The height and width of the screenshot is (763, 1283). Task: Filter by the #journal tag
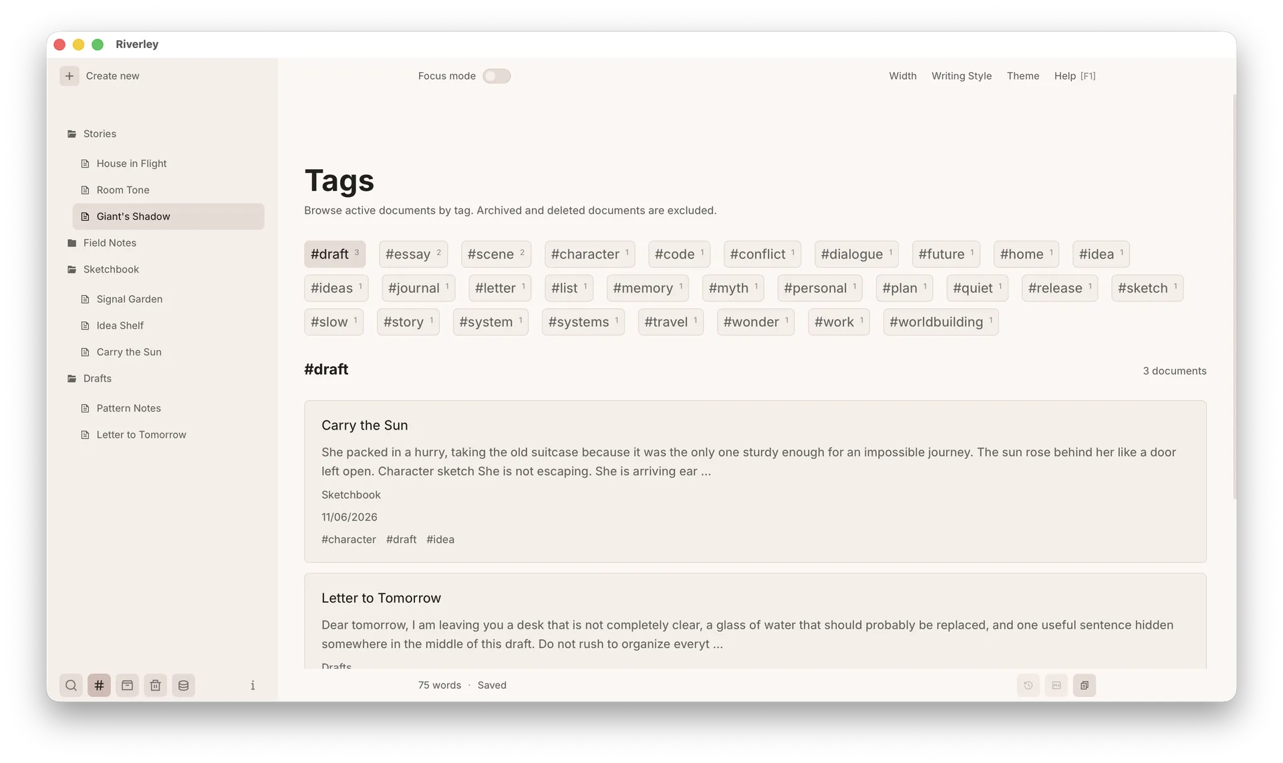click(x=418, y=289)
